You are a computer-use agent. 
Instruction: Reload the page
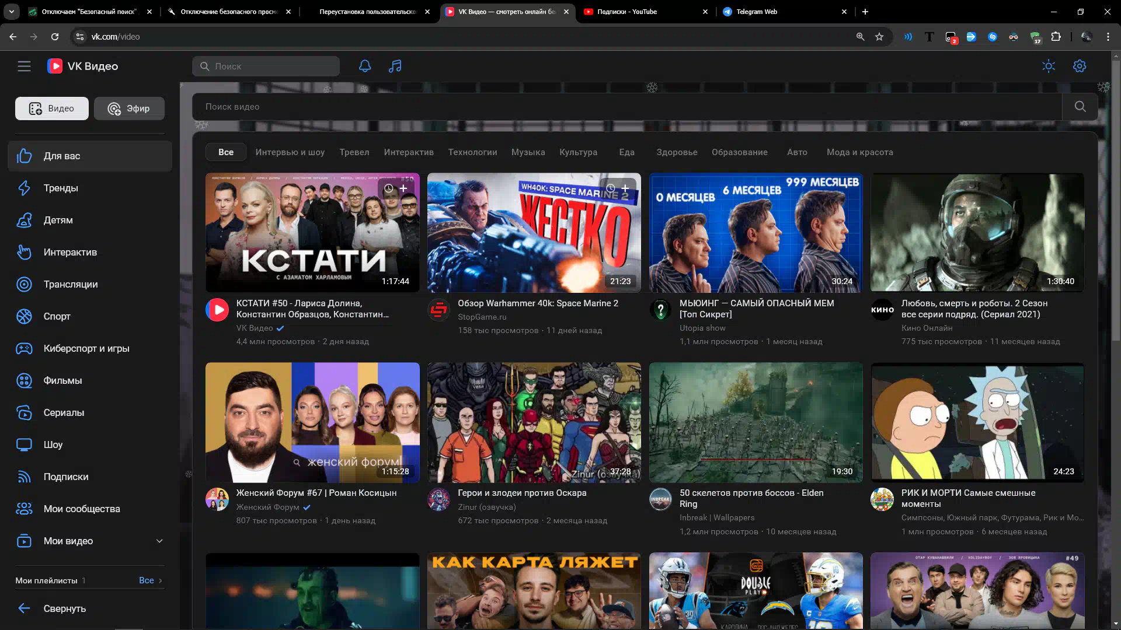point(55,37)
